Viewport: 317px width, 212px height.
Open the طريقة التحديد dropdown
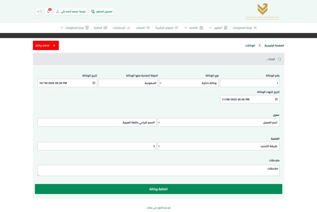pyautogui.click(x=218, y=146)
